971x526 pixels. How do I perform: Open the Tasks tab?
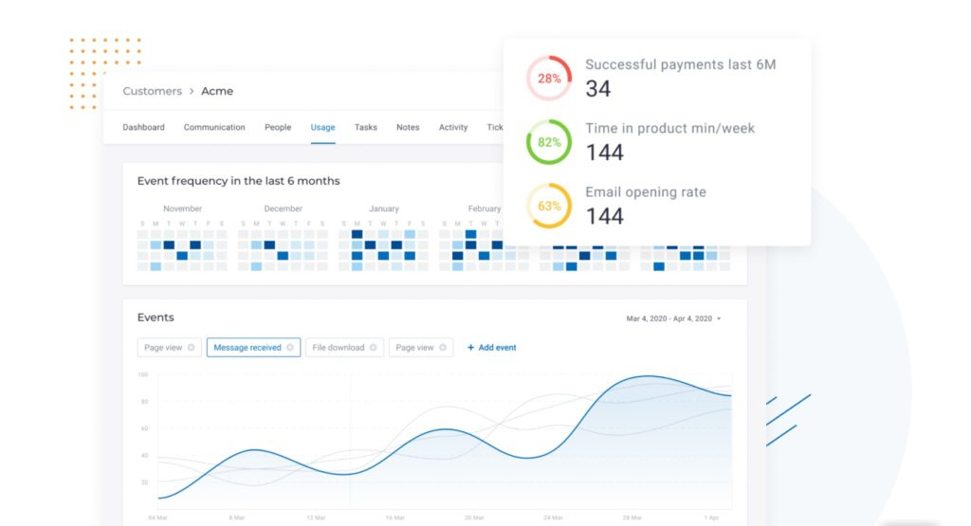tap(366, 127)
